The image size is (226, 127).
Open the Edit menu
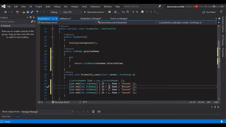click(16, 6)
